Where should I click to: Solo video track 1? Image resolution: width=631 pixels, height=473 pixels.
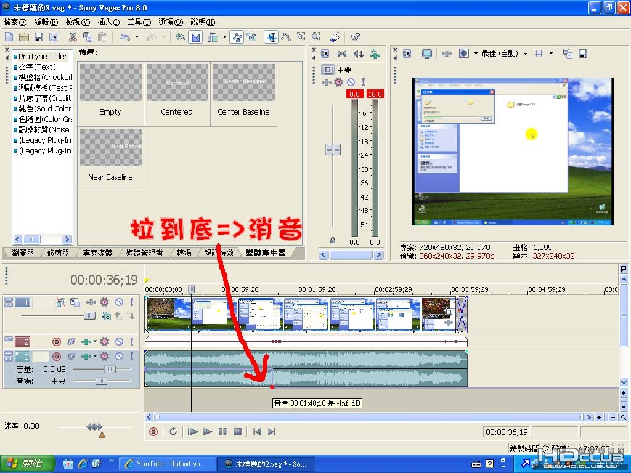pos(131,302)
